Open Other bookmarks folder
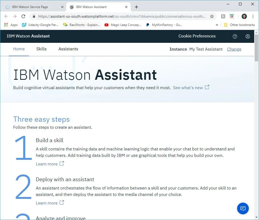The height and width of the screenshot is (220, 259). pyautogui.click(x=239, y=25)
